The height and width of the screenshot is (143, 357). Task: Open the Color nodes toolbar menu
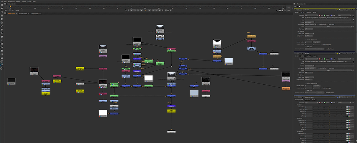2,19
